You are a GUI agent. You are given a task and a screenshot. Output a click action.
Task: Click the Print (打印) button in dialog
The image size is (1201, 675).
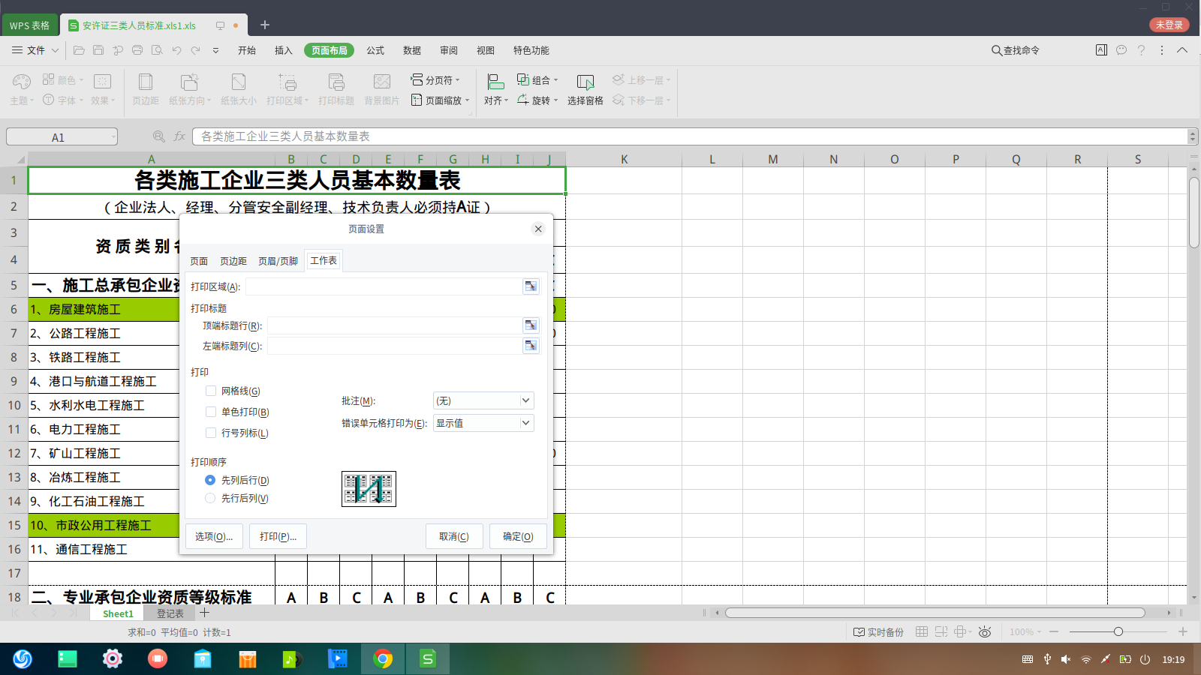(278, 536)
